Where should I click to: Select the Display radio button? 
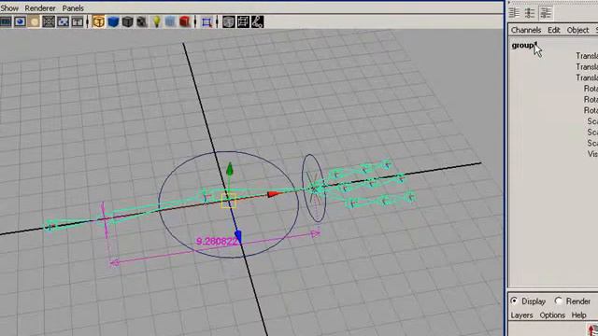click(514, 301)
